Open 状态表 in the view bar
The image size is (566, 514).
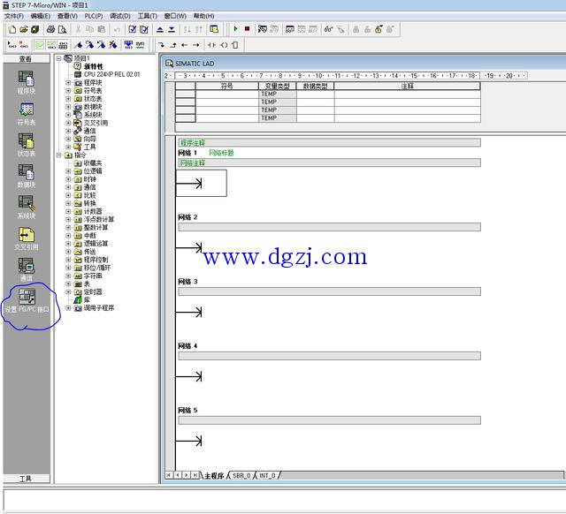27,145
